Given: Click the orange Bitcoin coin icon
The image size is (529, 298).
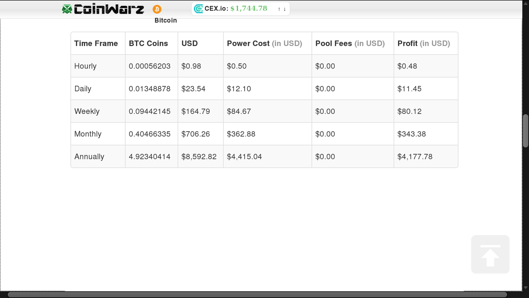Looking at the screenshot, I should pos(157,9).
